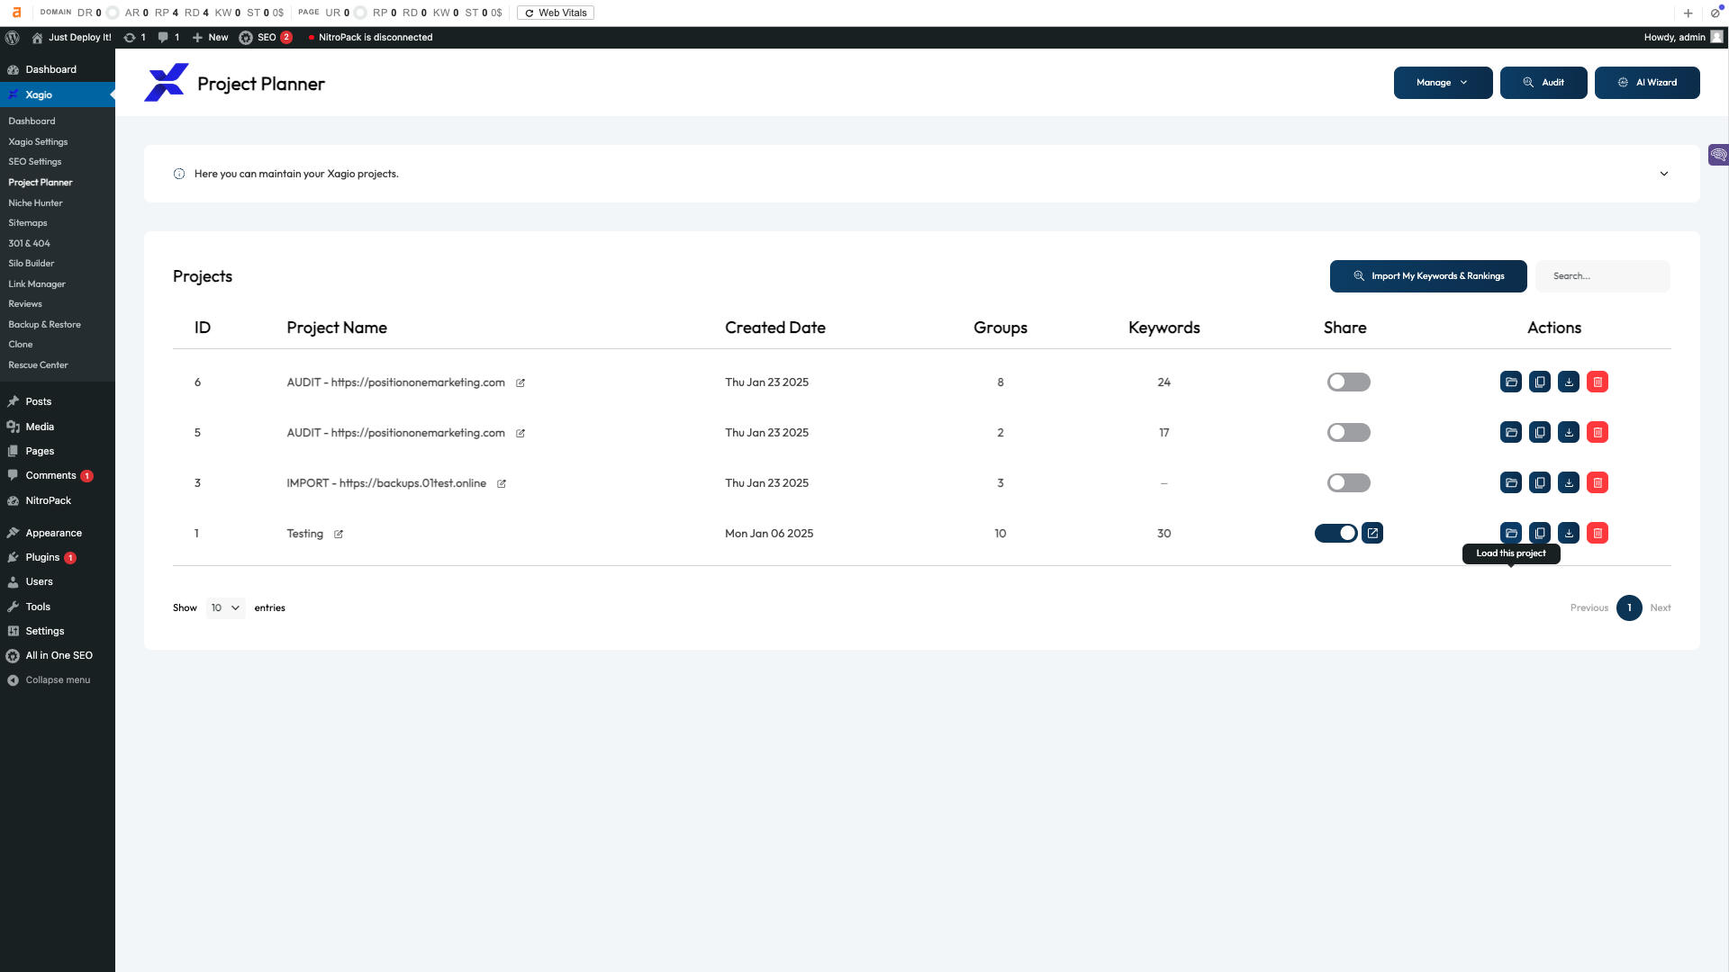The image size is (1729, 972).
Task: Export the Testing project with download icon
Action: coord(1569,534)
